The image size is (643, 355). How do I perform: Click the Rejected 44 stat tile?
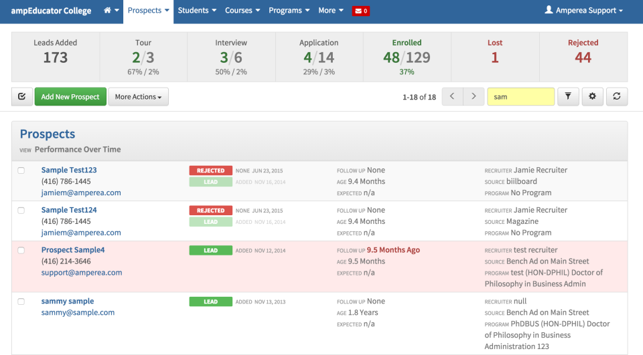(583, 57)
